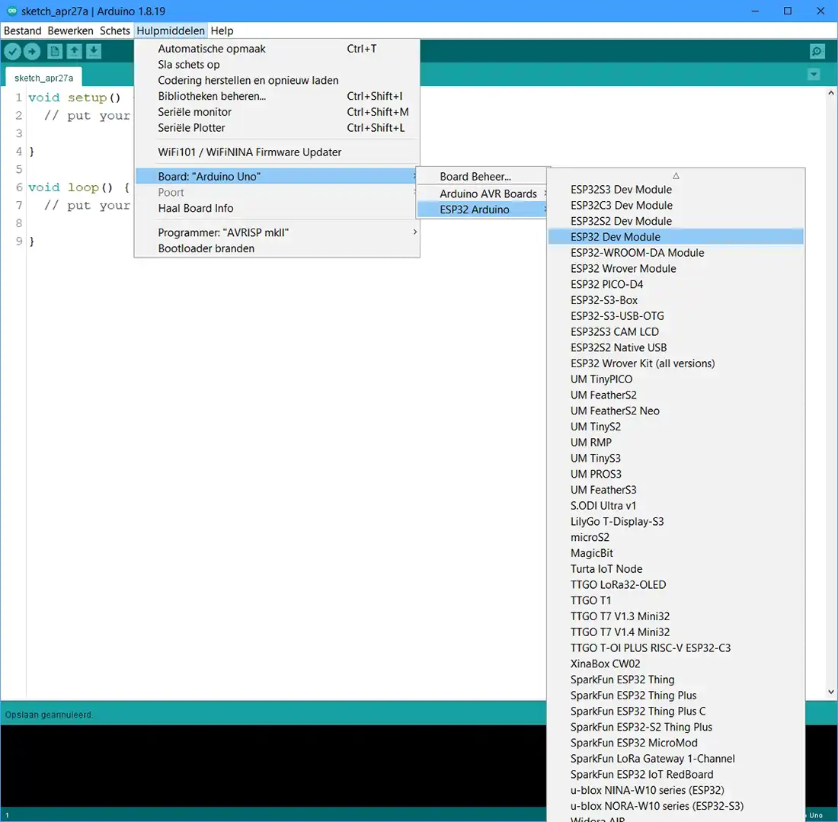Viewport: 838px width, 822px height.
Task: Expand the Arduino AVR Boards submenu
Action: click(488, 194)
